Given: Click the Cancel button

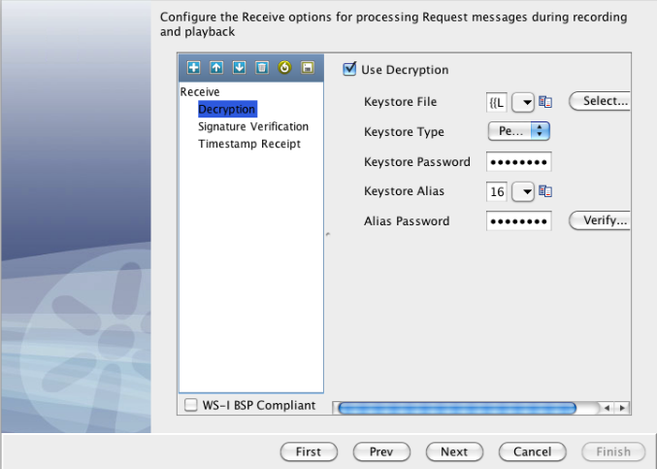Looking at the screenshot, I should pos(532,452).
